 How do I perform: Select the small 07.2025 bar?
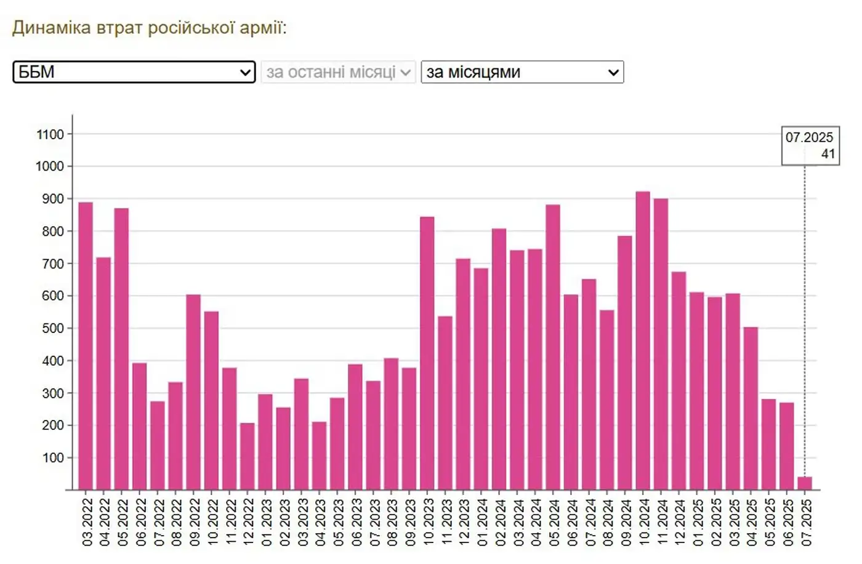click(x=805, y=483)
